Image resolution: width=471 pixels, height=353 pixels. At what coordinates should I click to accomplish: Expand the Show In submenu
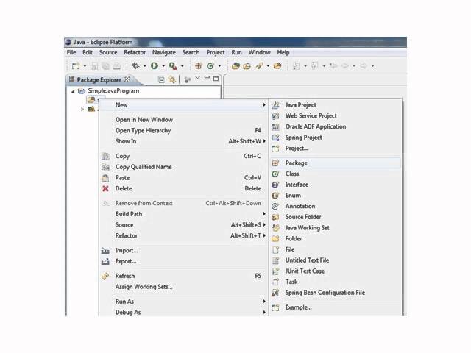(183, 141)
